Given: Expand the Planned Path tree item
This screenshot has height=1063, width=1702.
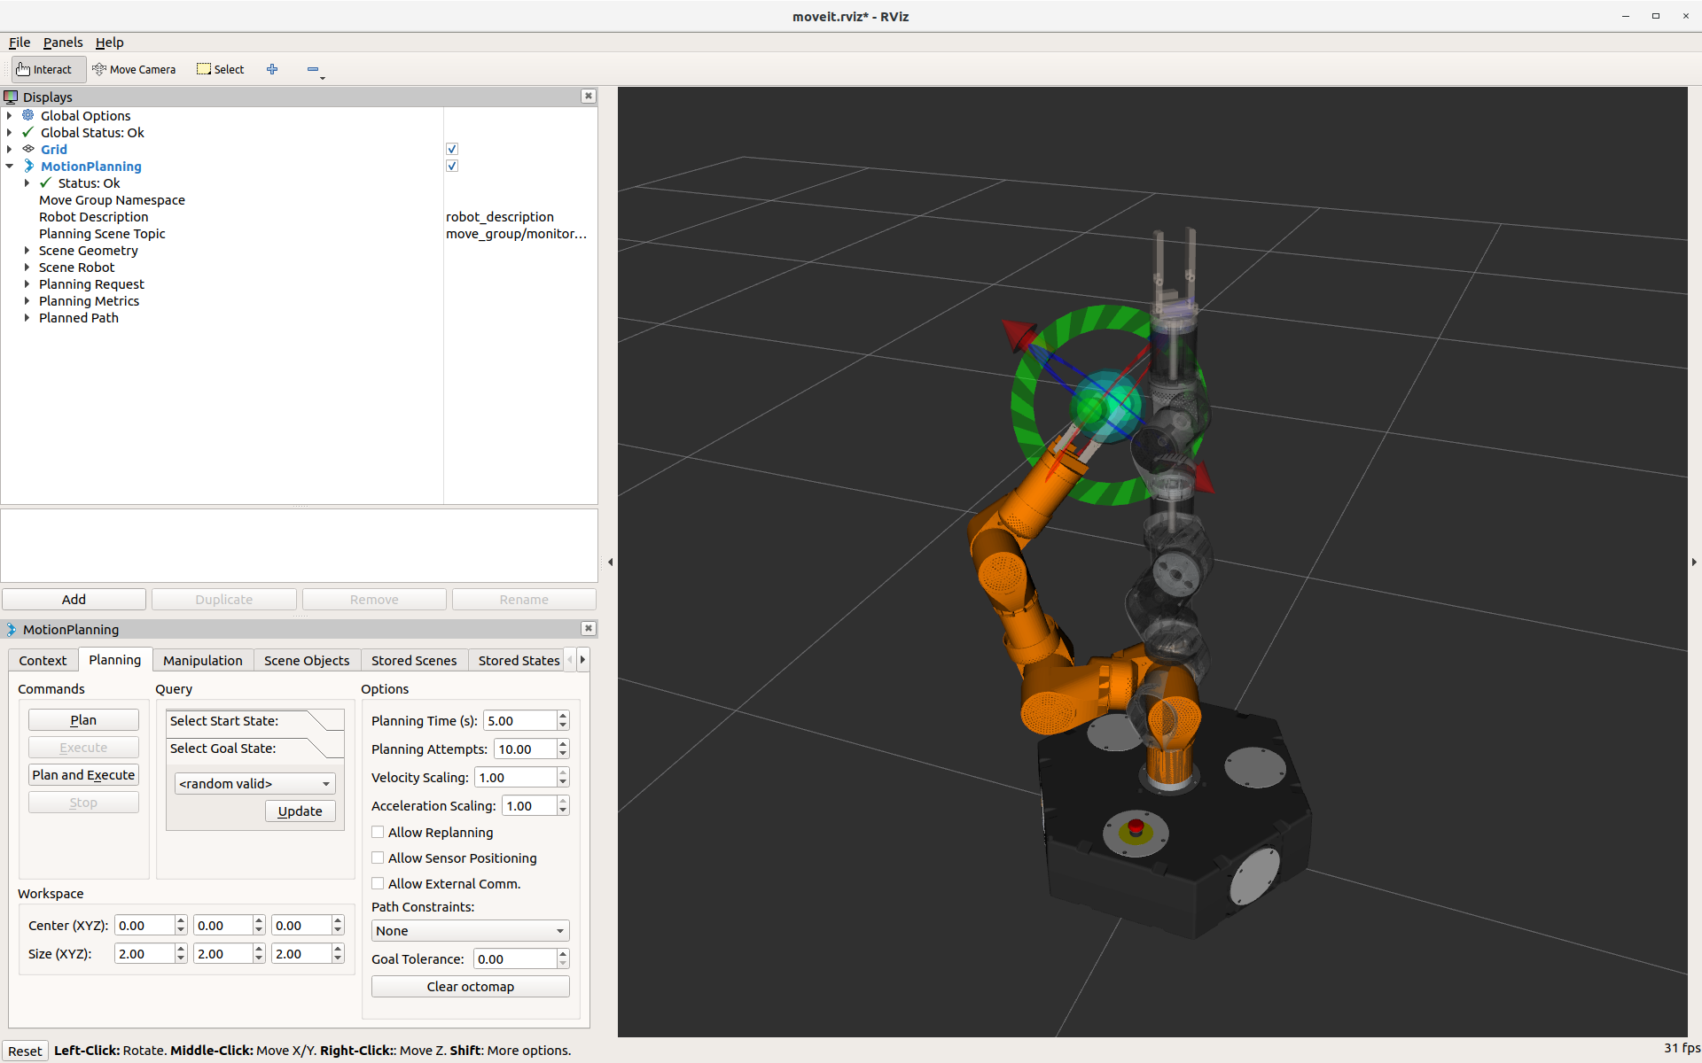Looking at the screenshot, I should click(x=27, y=318).
